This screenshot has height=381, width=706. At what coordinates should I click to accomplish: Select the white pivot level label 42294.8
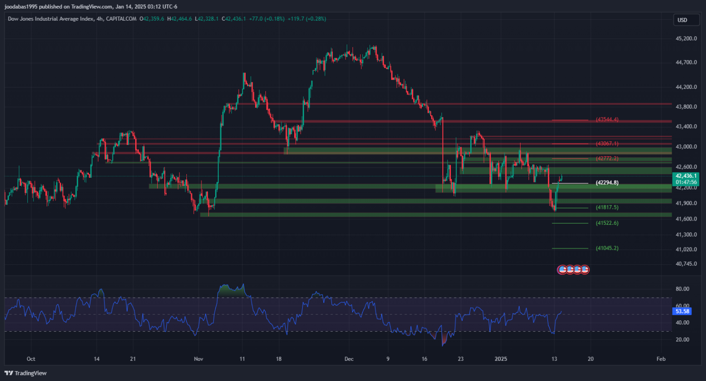click(x=607, y=183)
